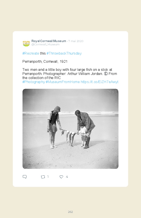The image size is (141, 218).
Task: Visit the https://t.co/EiZH7eAwyt link
Action: pyautogui.click(x=100, y=82)
